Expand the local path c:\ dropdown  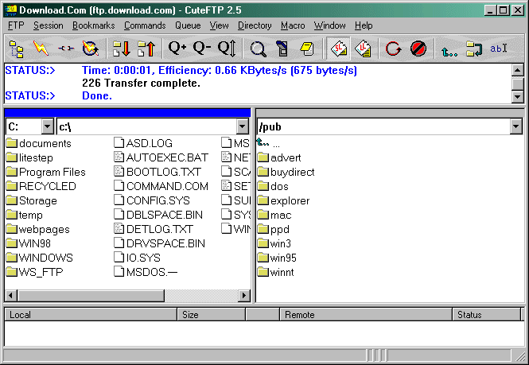(243, 126)
